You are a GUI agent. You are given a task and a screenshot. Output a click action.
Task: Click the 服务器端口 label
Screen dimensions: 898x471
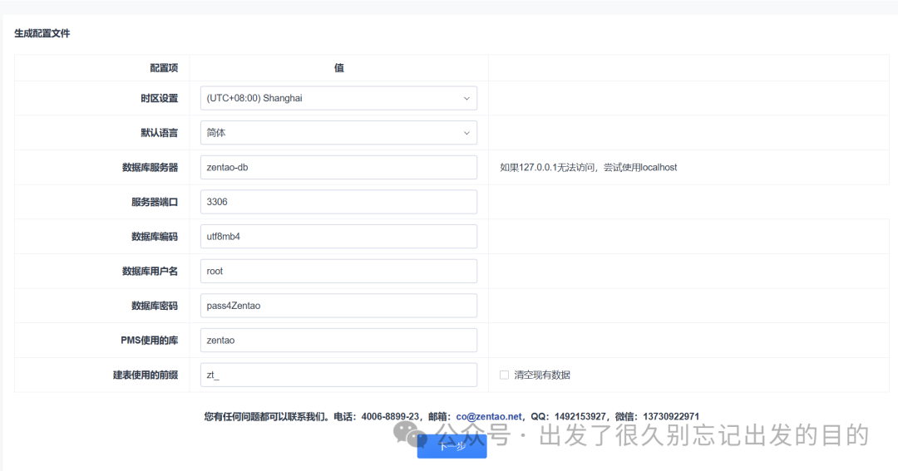point(155,202)
